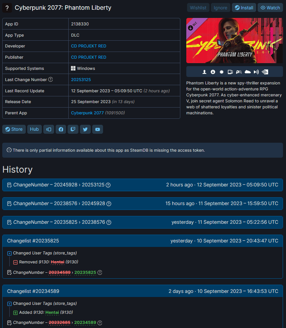Screen dimensions: 286x328
Task: Click the App ID value 2138330
Action: tap(80, 24)
